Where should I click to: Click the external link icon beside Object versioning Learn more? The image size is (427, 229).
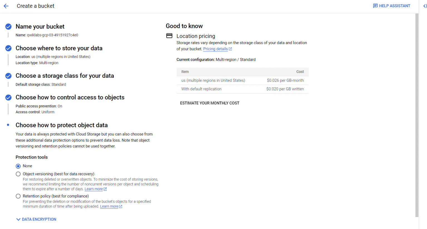105,189
